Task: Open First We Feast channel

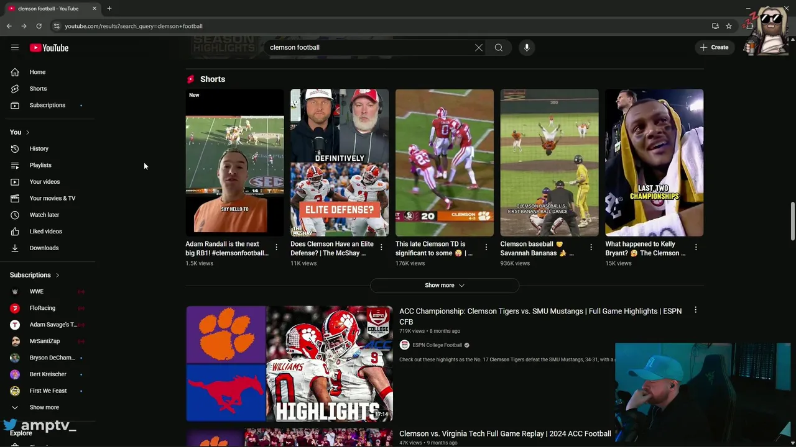Action: coord(48,391)
